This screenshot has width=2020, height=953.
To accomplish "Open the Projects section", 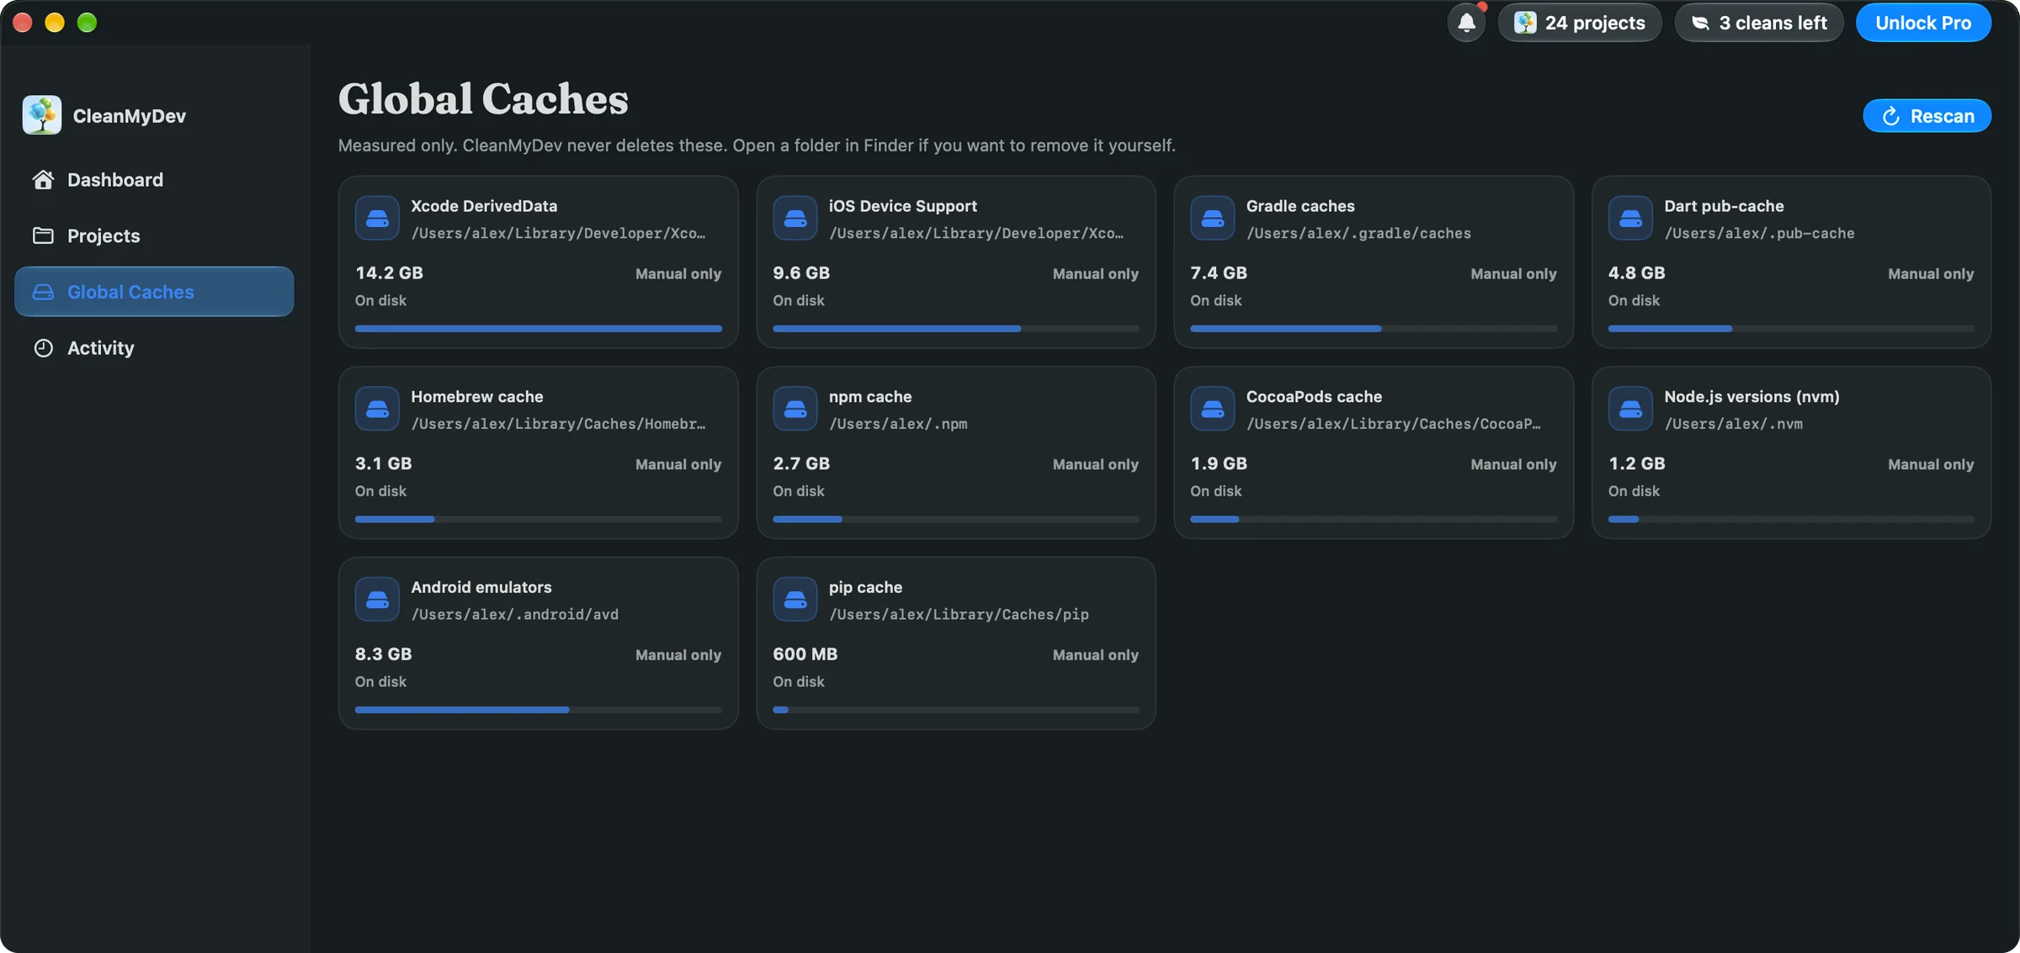I will [x=154, y=236].
